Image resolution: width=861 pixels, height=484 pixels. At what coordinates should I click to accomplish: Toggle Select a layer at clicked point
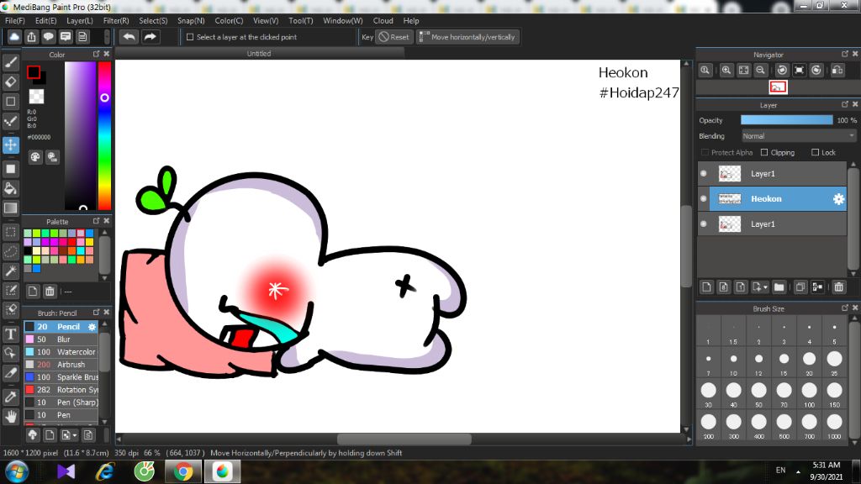pyautogui.click(x=190, y=37)
